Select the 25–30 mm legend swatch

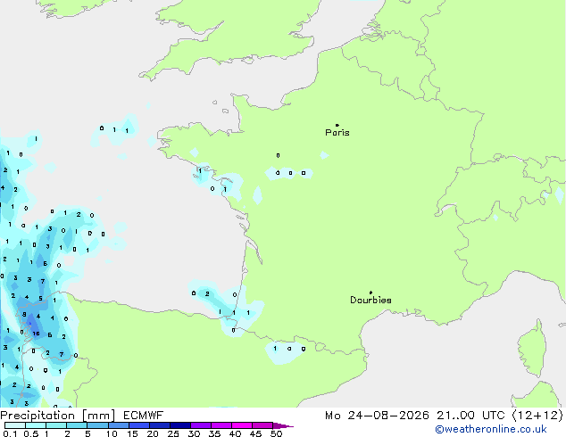tap(179, 425)
